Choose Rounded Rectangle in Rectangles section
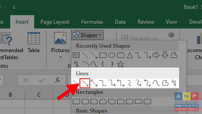This screenshot has height=114, width=202. [85, 102]
